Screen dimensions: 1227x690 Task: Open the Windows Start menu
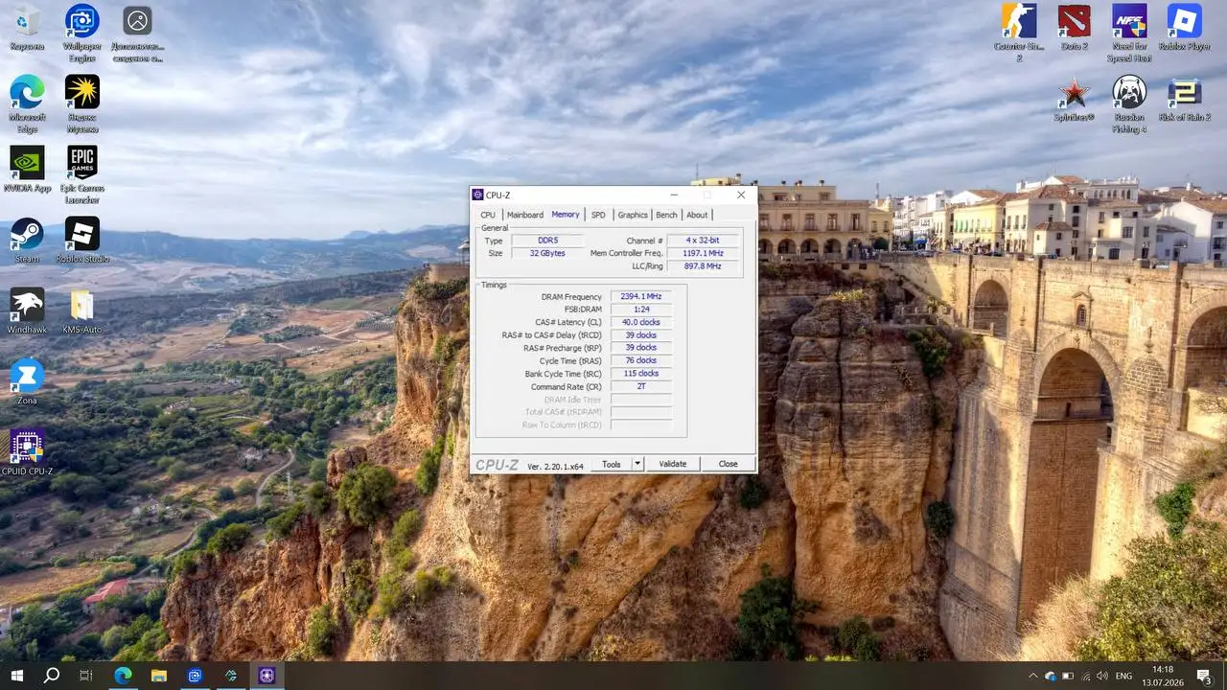[x=15, y=676]
